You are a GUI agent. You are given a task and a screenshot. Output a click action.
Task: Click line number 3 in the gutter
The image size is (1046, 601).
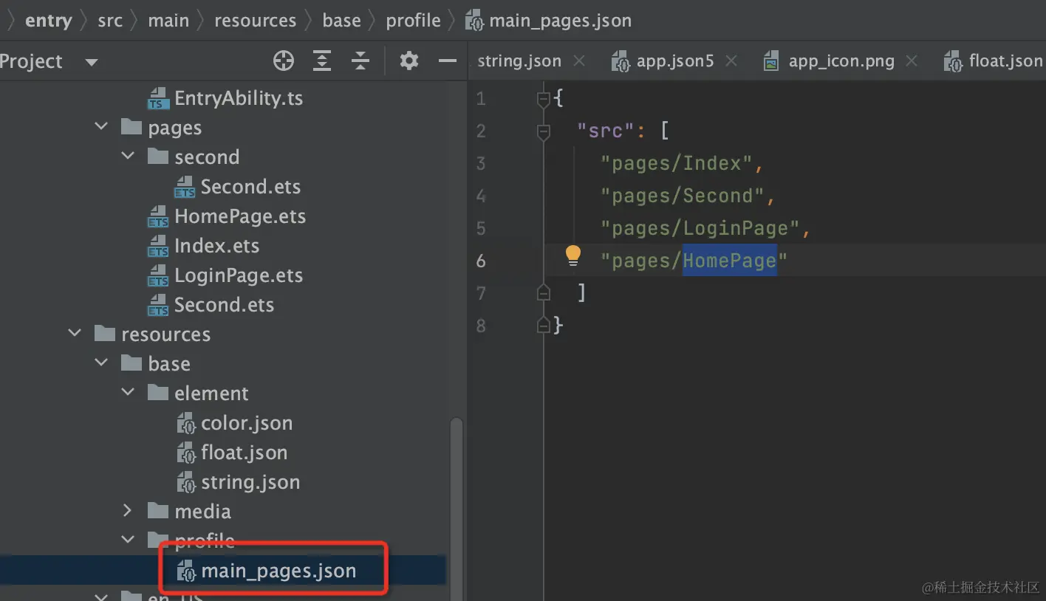[481, 163]
